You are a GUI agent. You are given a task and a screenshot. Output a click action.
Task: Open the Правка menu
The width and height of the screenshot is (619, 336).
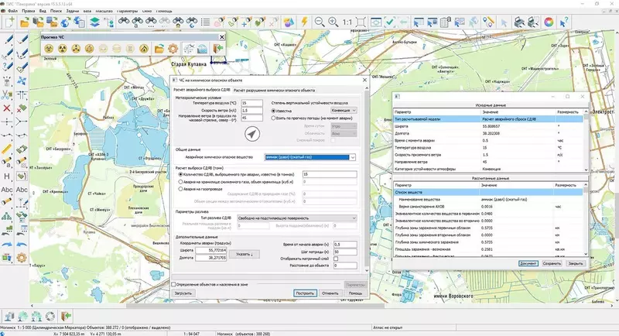click(x=29, y=11)
